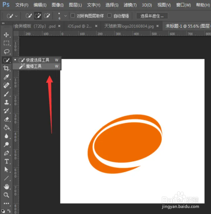
Task: Select the Lasso tool
Action: click(x=6, y=52)
